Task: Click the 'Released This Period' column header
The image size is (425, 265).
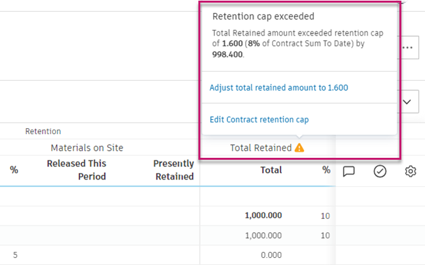Action: point(76,170)
